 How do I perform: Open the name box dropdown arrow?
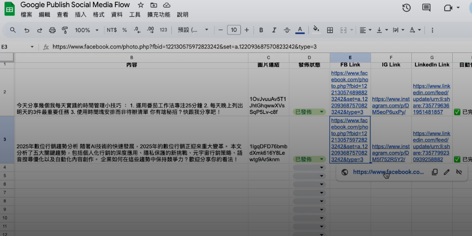(32, 47)
